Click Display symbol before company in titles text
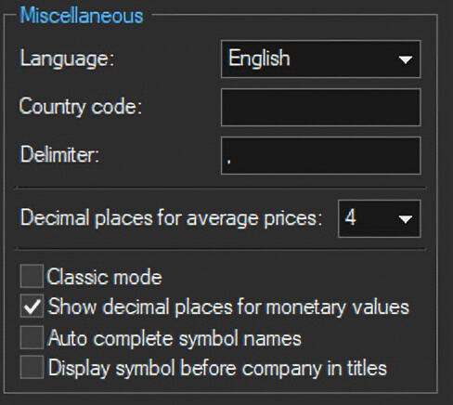The image size is (453, 405). [217, 368]
